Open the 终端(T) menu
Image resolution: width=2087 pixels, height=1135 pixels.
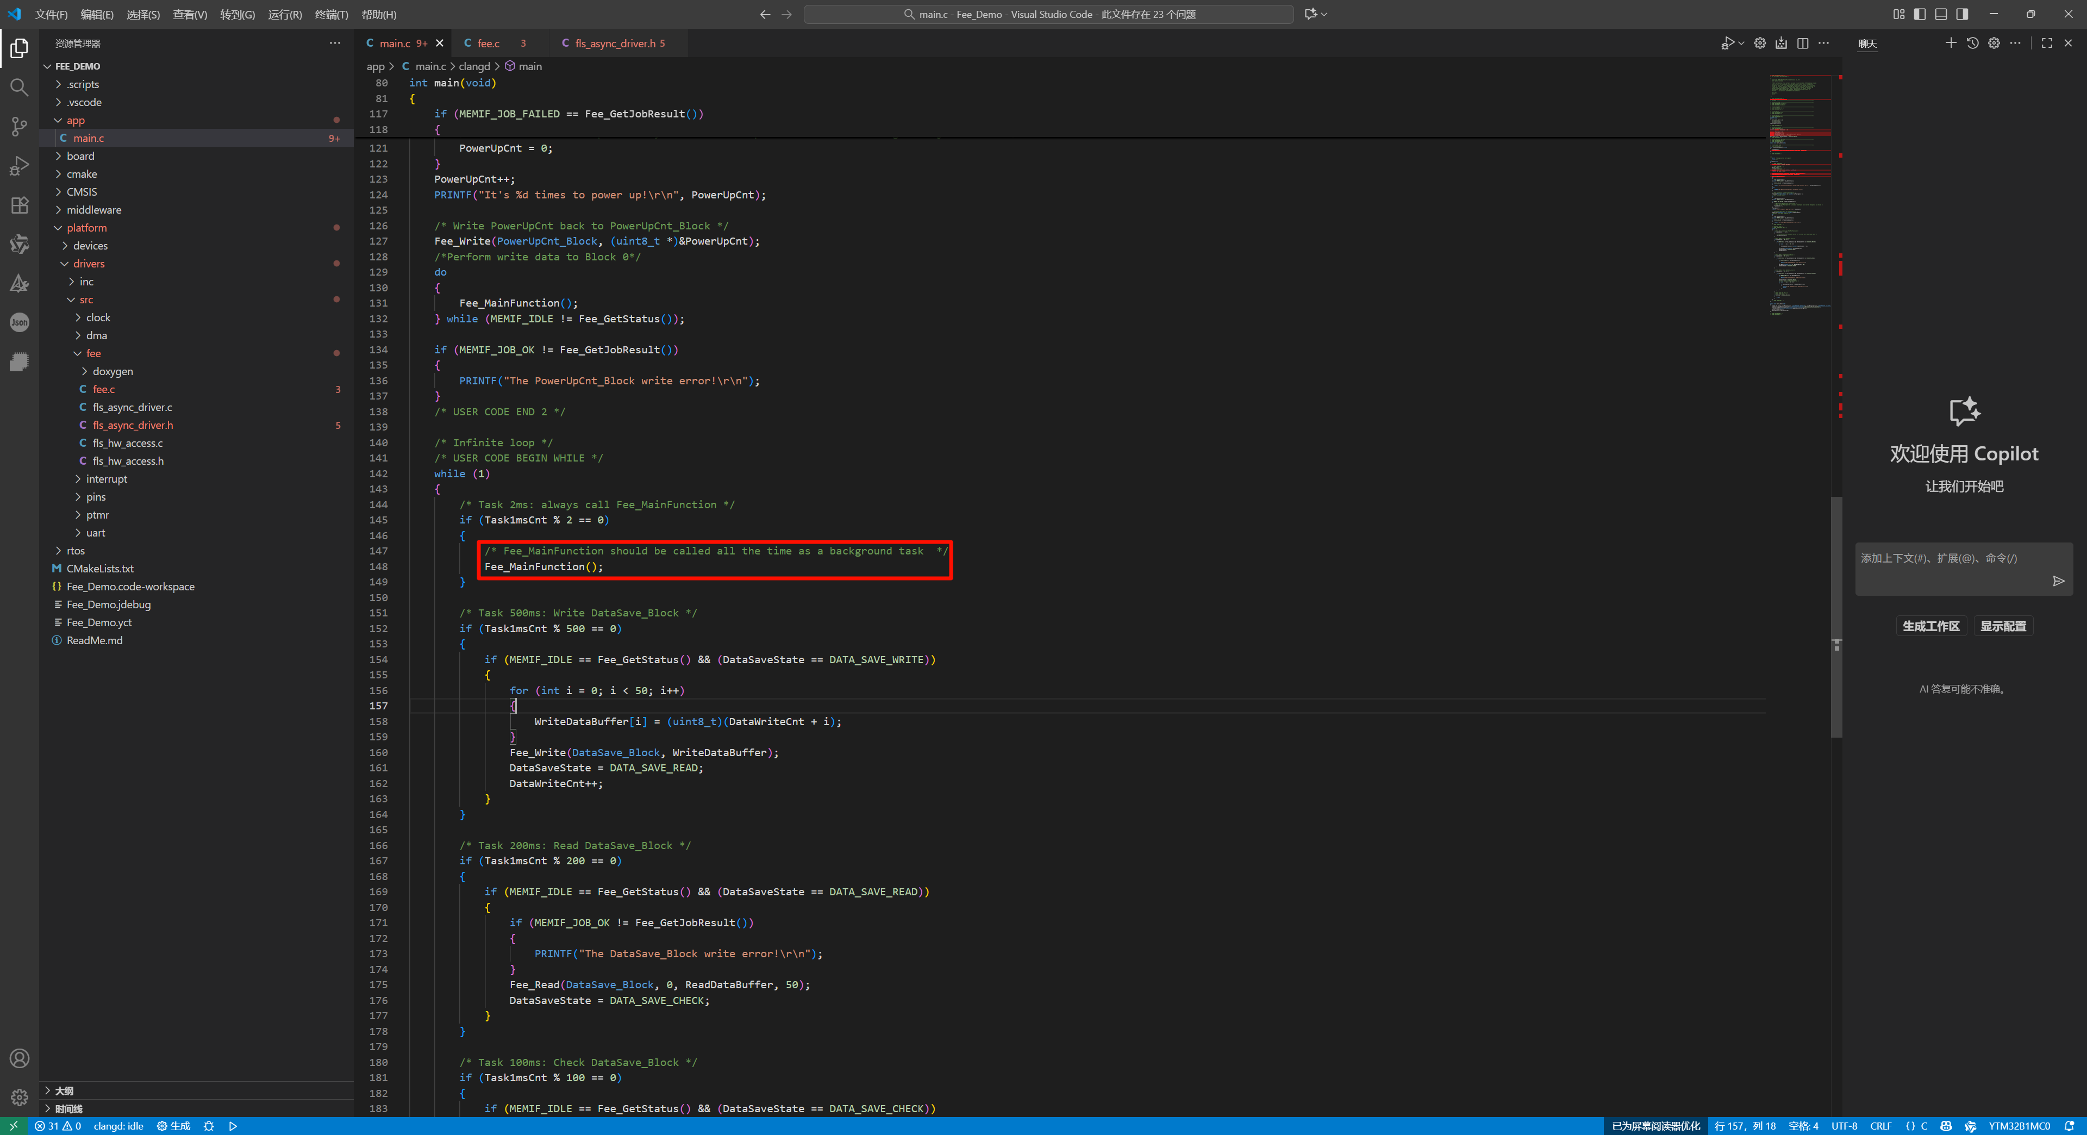point(330,15)
